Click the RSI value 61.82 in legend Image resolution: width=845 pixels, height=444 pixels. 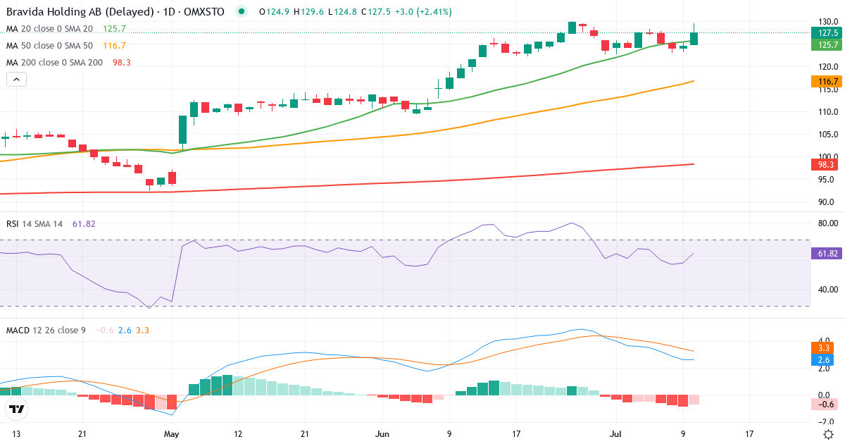coord(84,223)
